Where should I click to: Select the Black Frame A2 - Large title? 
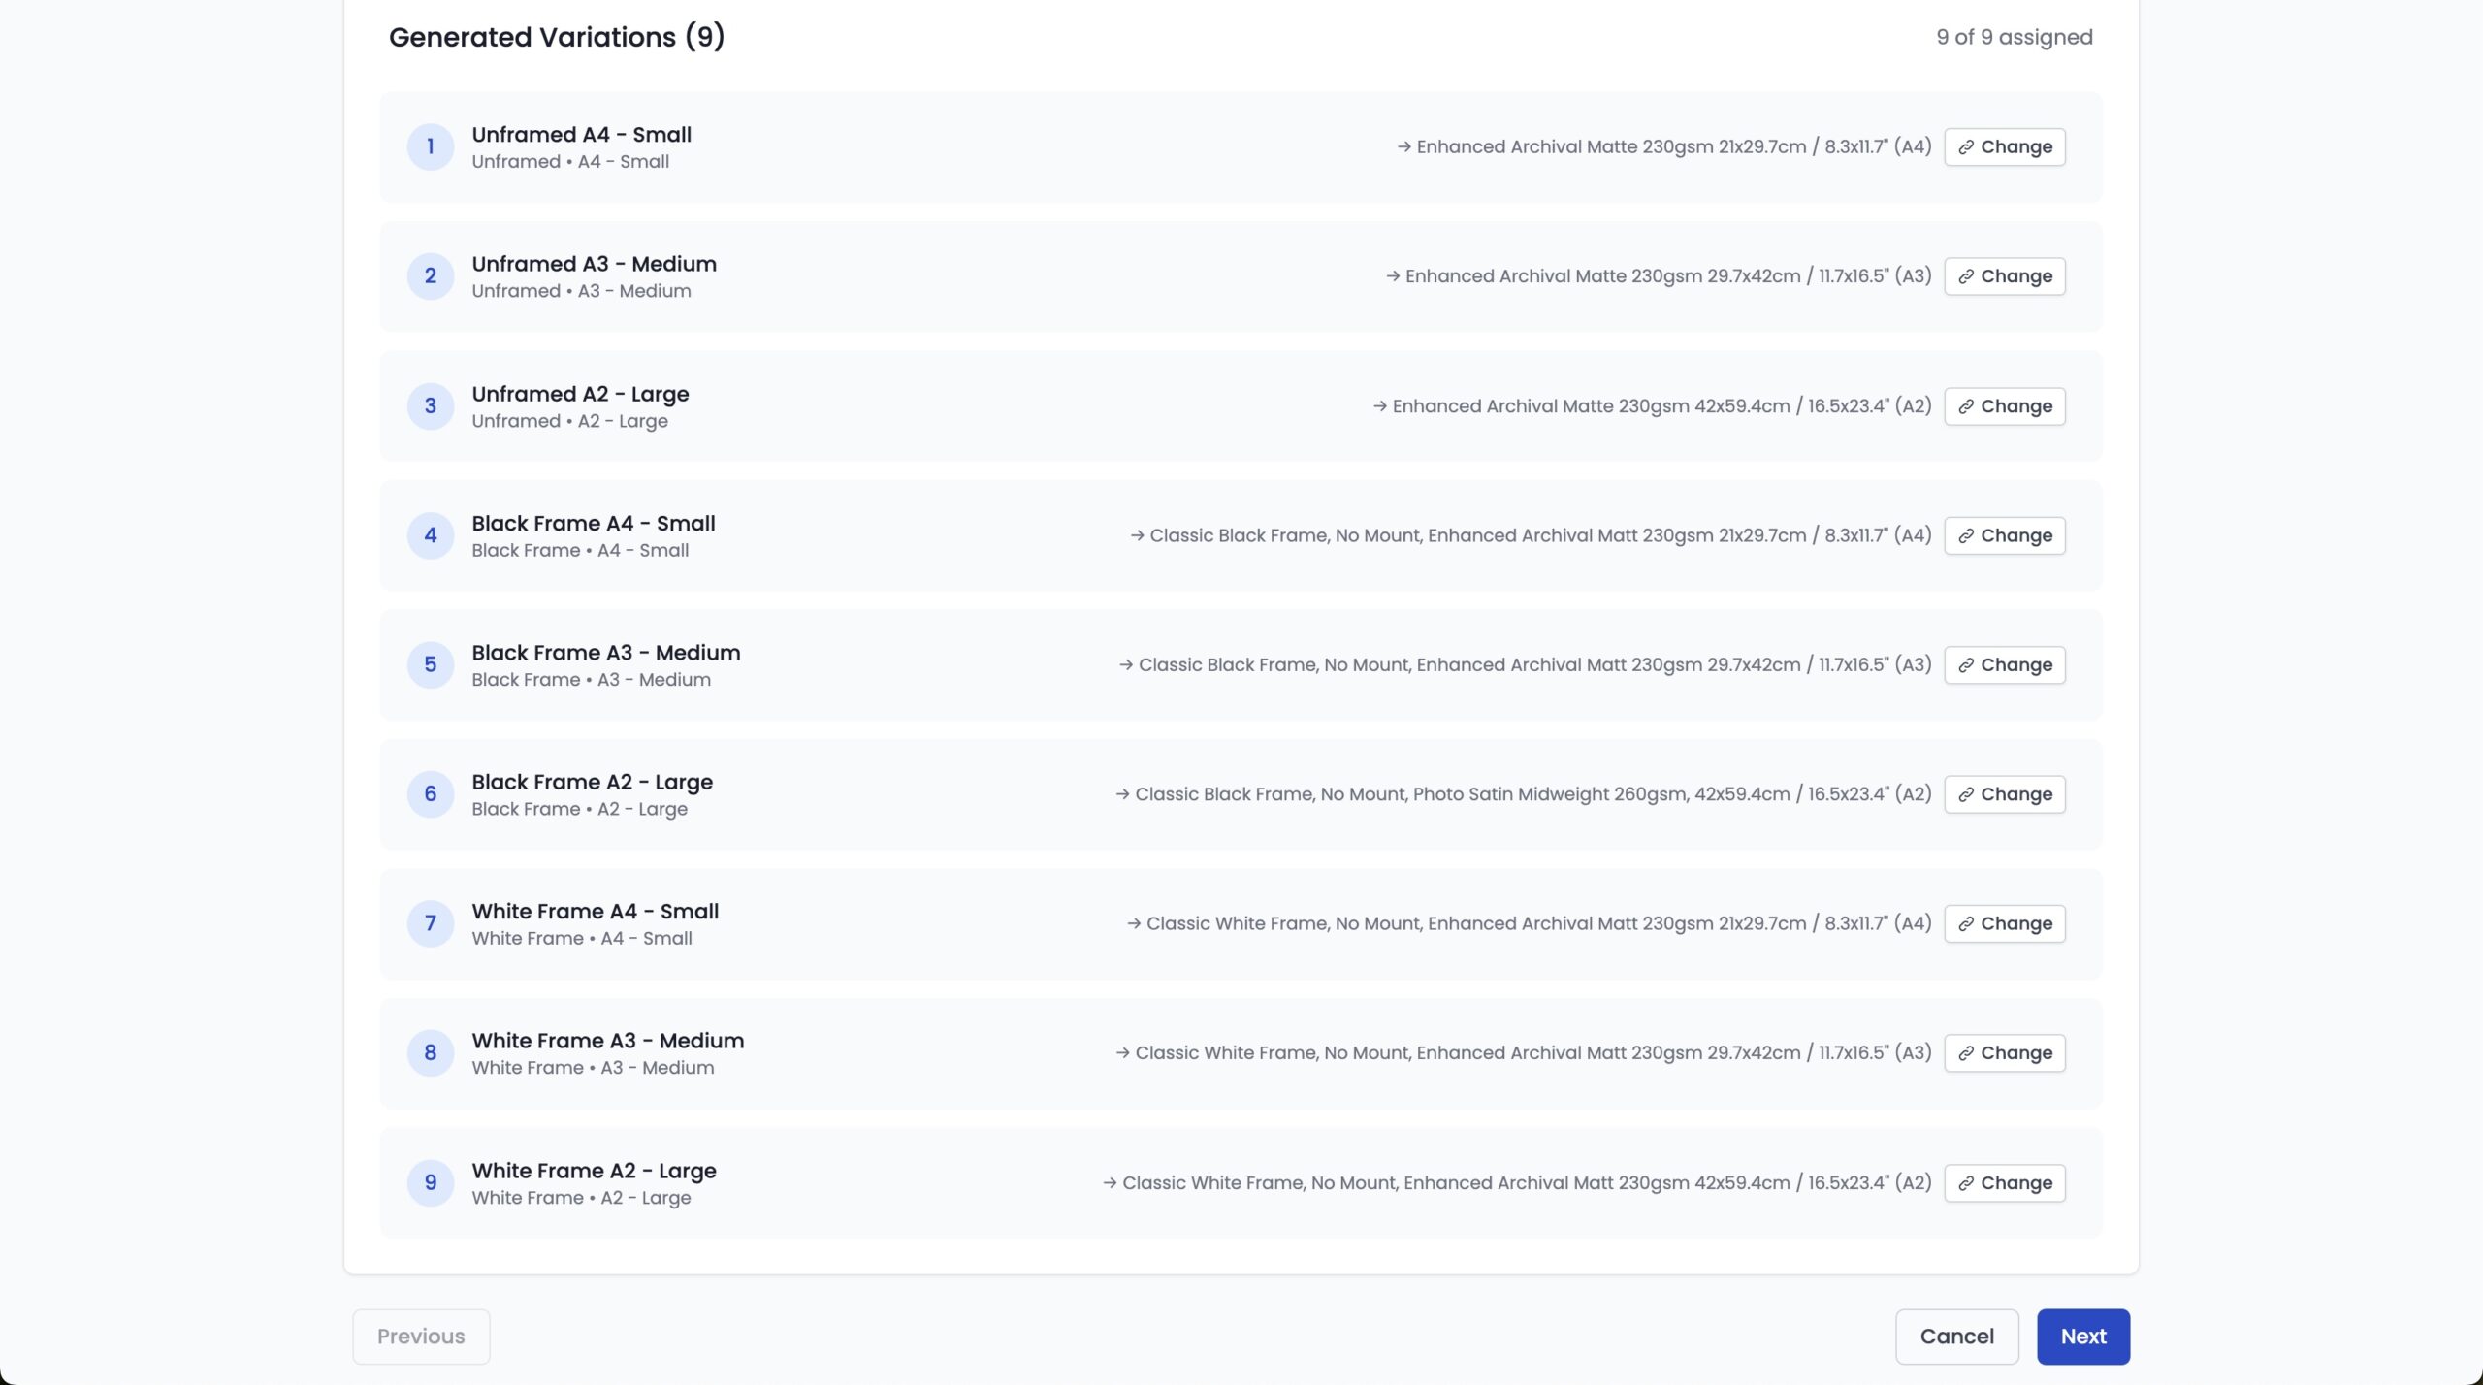[592, 782]
